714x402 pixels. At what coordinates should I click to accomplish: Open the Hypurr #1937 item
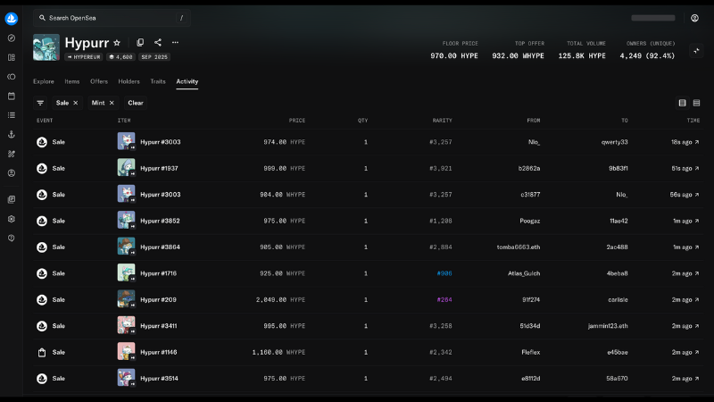(159, 169)
